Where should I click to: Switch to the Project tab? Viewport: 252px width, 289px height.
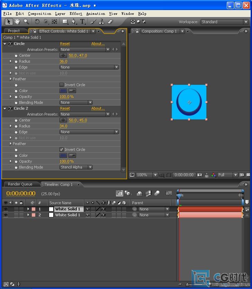click(x=14, y=31)
